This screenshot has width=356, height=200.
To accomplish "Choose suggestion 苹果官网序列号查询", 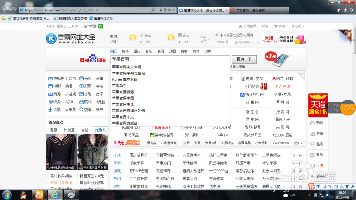I will tap(129, 73).
